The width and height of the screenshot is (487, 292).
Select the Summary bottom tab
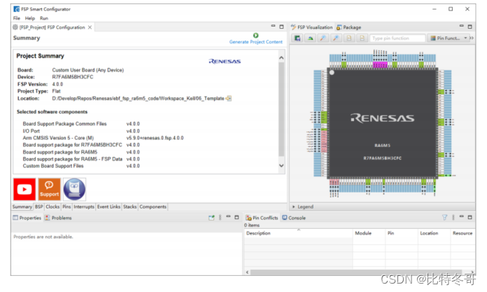click(22, 207)
